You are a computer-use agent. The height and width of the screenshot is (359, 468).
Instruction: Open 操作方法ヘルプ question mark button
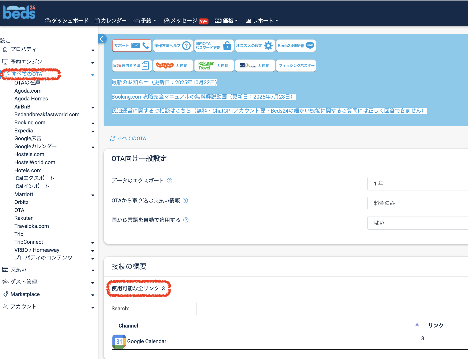click(x=173, y=46)
